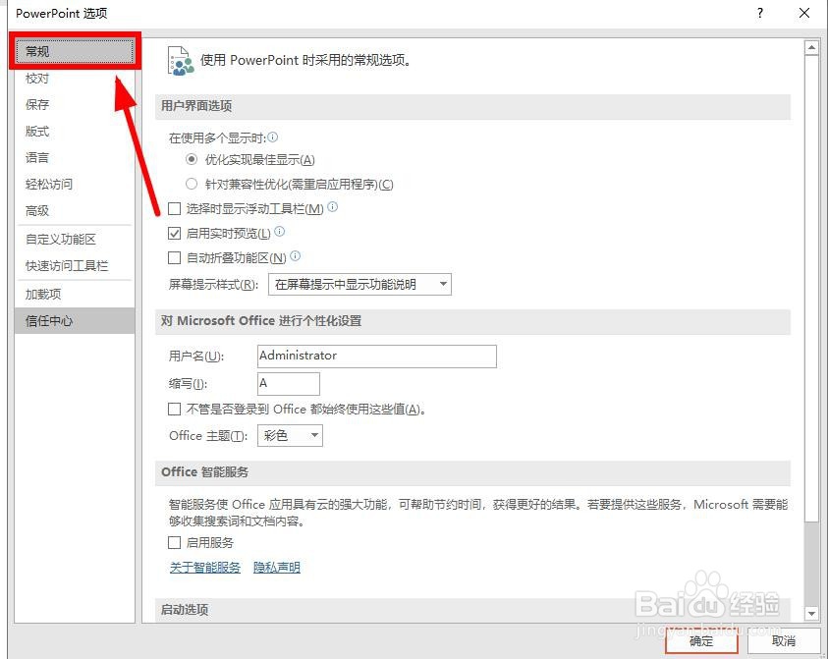Enable the 启用服务 option under Office 智能服务
The width and height of the screenshot is (828, 659).
[174, 542]
